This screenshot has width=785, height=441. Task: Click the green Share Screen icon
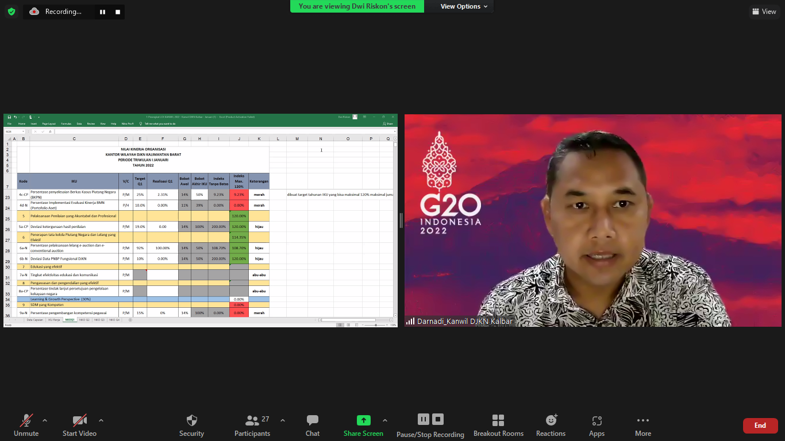tap(363, 420)
